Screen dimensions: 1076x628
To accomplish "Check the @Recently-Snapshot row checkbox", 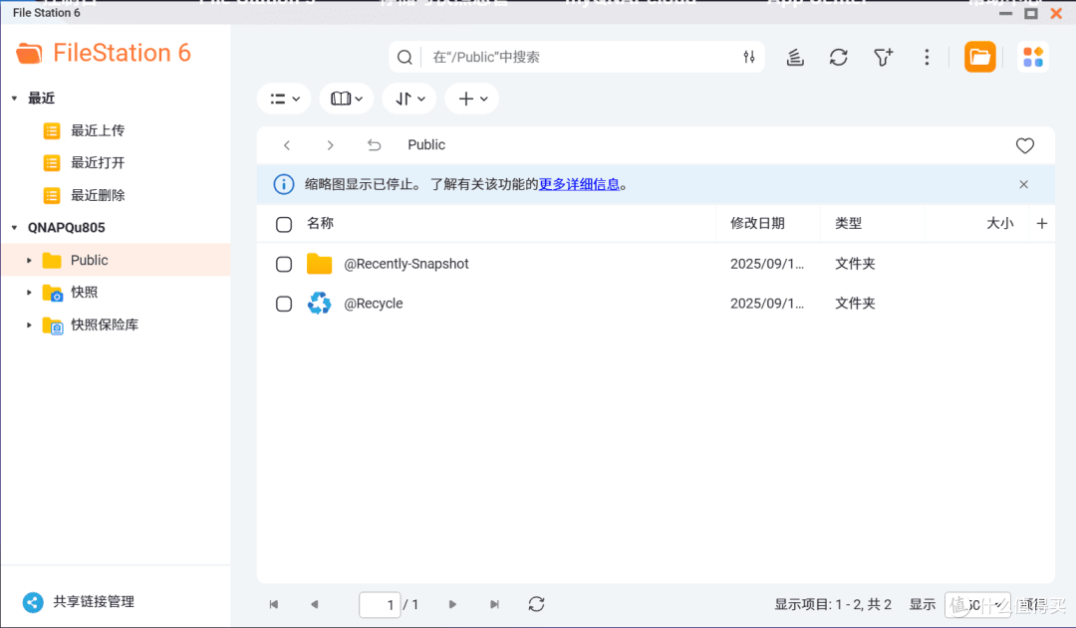I will tap(283, 264).
